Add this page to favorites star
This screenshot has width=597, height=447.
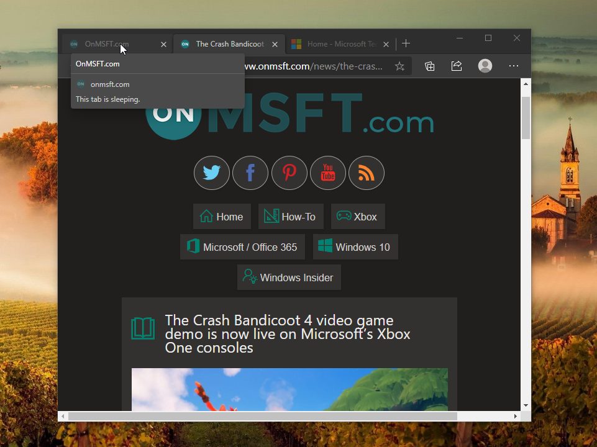399,66
